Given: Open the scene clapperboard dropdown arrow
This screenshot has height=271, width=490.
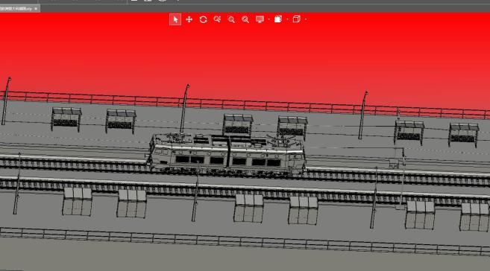Looking at the screenshot, I should coord(287,19).
